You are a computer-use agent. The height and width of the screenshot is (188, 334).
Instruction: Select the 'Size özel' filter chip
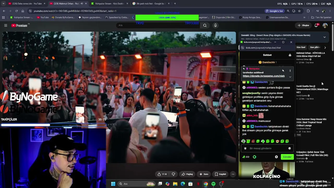tap(301, 47)
